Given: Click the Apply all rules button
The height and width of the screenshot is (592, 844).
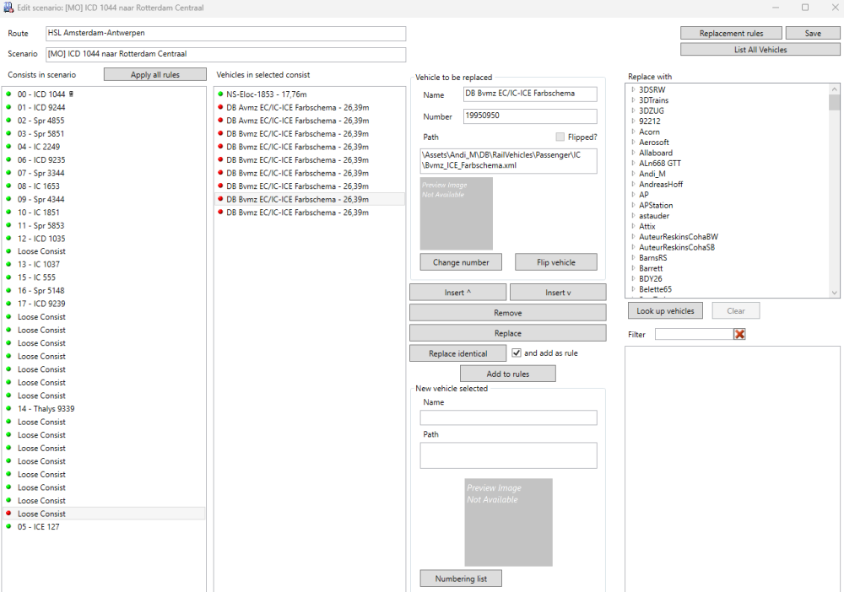Looking at the screenshot, I should [154, 75].
